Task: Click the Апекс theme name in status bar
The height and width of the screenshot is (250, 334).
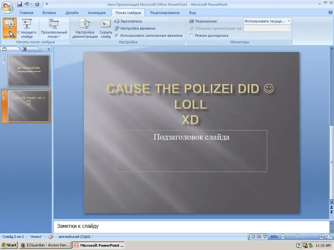Action: pos(36,237)
